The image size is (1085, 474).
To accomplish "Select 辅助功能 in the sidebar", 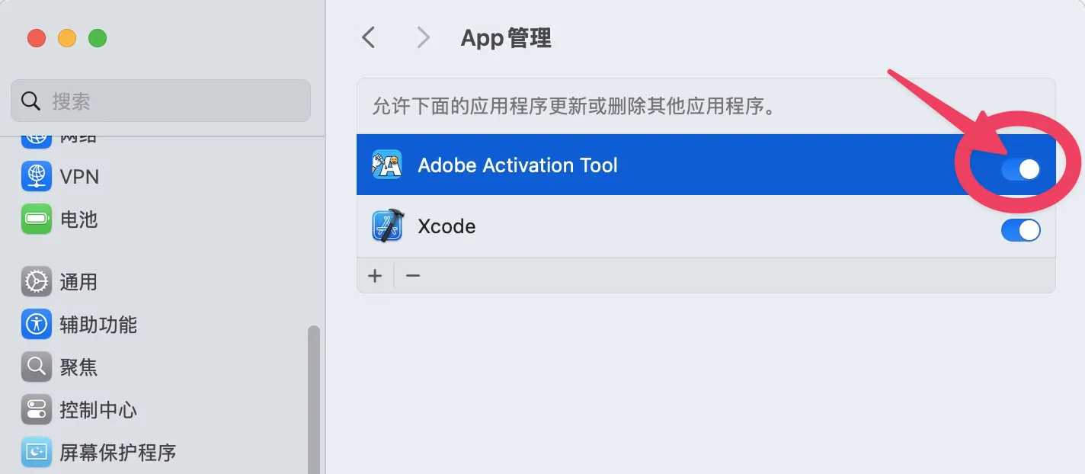I will (98, 325).
